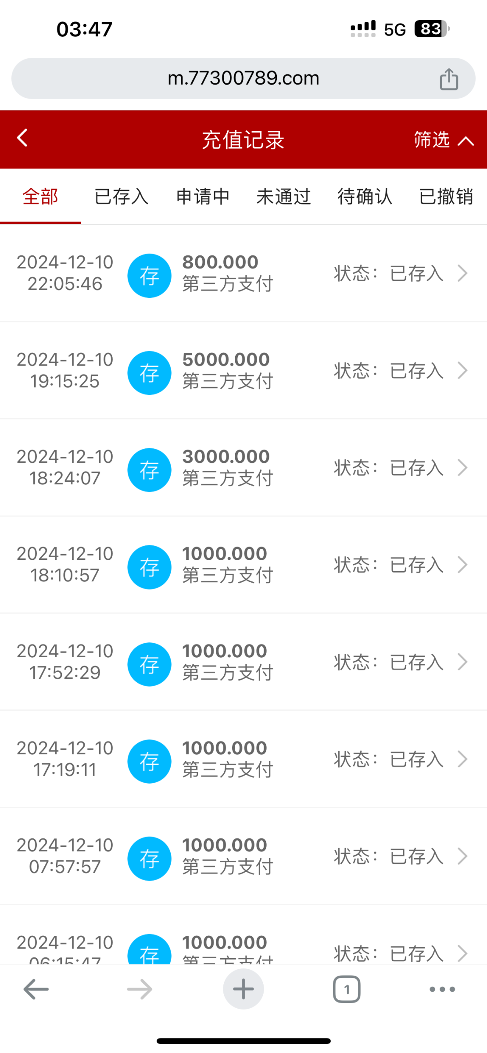Open a new tab with the plus button
This screenshot has width=487, height=1053.
coord(243,989)
